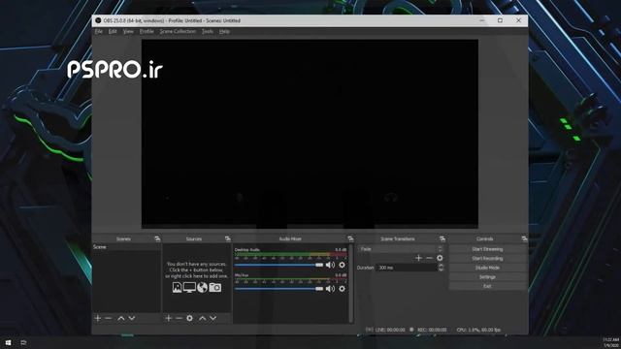Click the Desktop Audio volume slider
621x349 pixels.
click(278, 265)
